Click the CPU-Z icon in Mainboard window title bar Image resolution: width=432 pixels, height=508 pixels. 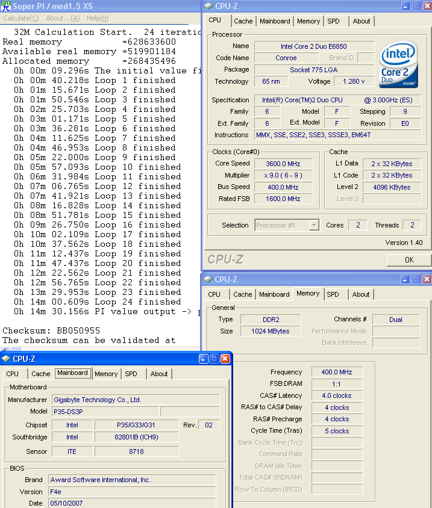coord(6,359)
